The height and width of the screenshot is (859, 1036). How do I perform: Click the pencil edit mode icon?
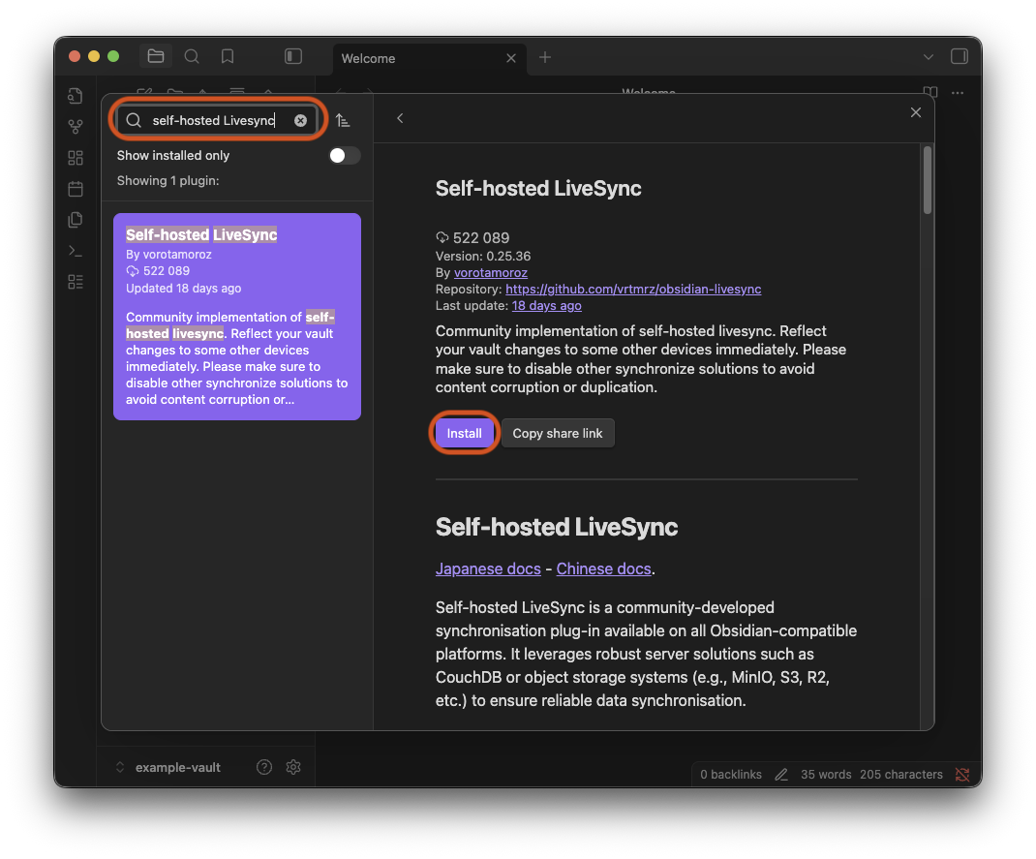[x=781, y=774]
